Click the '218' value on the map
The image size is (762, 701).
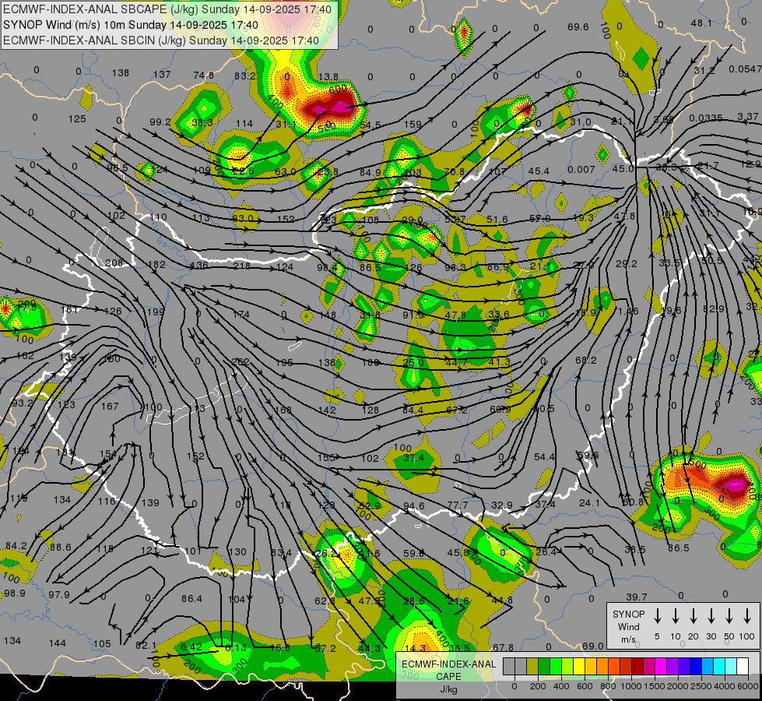pos(241,266)
